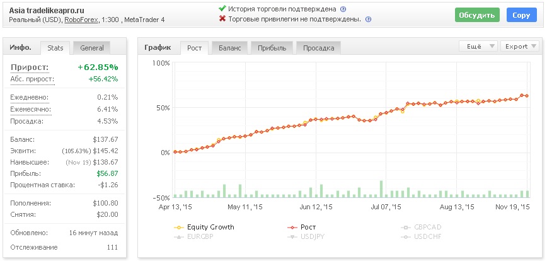Click the withdrawals value $20.00
This screenshot has height=261, width=547.
(107, 214)
